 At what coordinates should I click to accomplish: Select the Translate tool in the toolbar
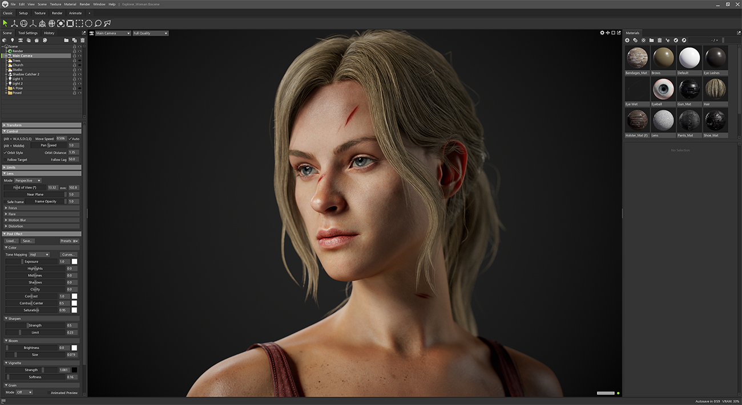click(14, 23)
